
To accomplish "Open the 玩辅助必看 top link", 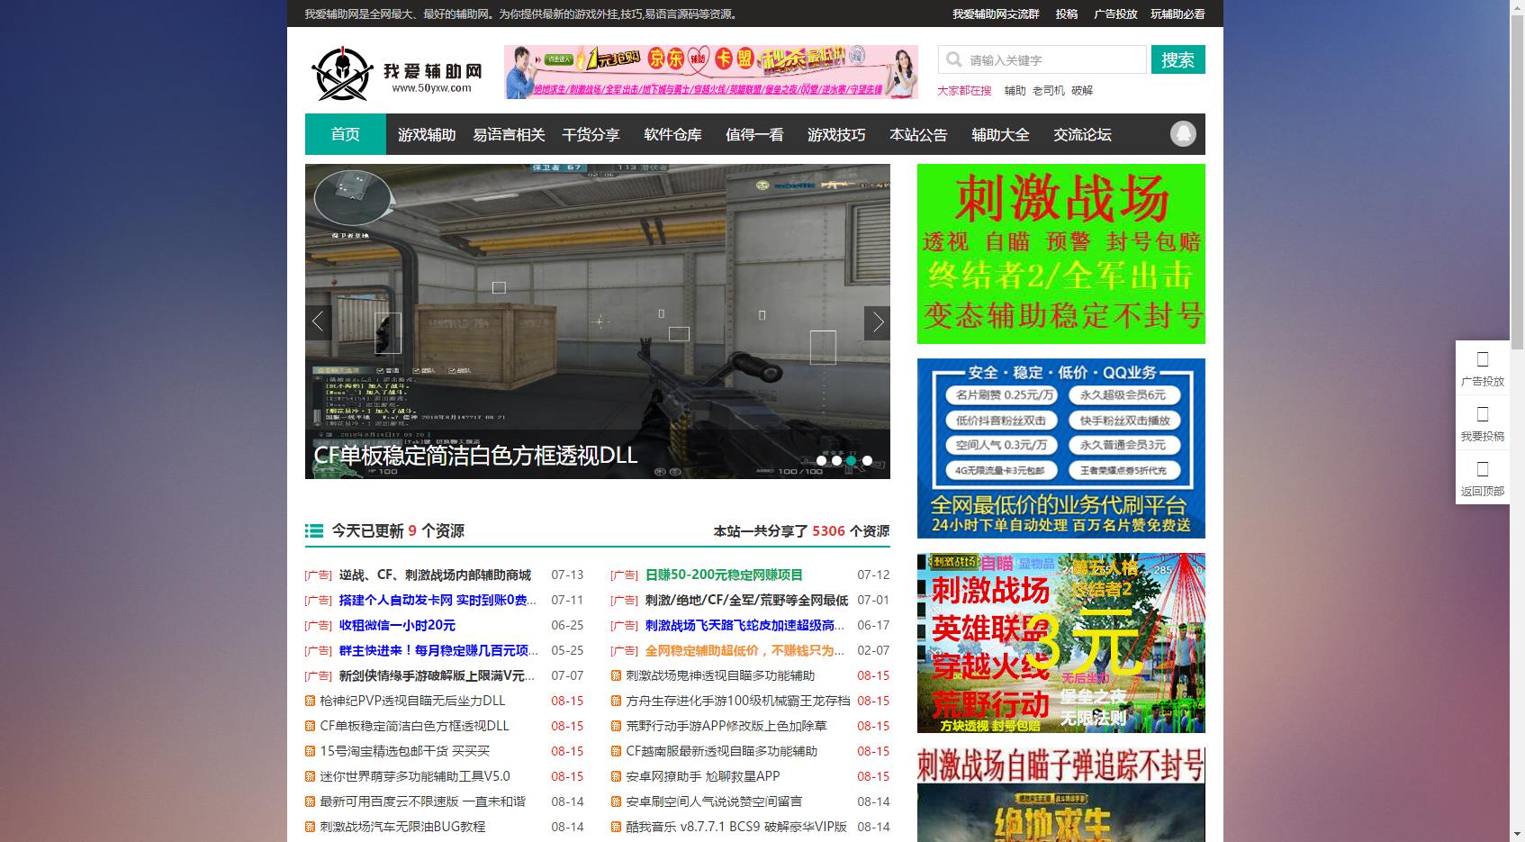I will pos(1178,14).
